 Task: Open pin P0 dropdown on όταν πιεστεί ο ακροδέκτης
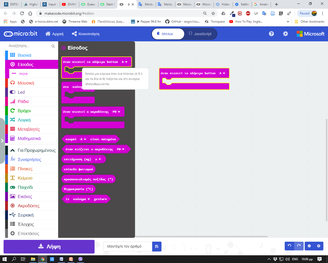pos(116,112)
